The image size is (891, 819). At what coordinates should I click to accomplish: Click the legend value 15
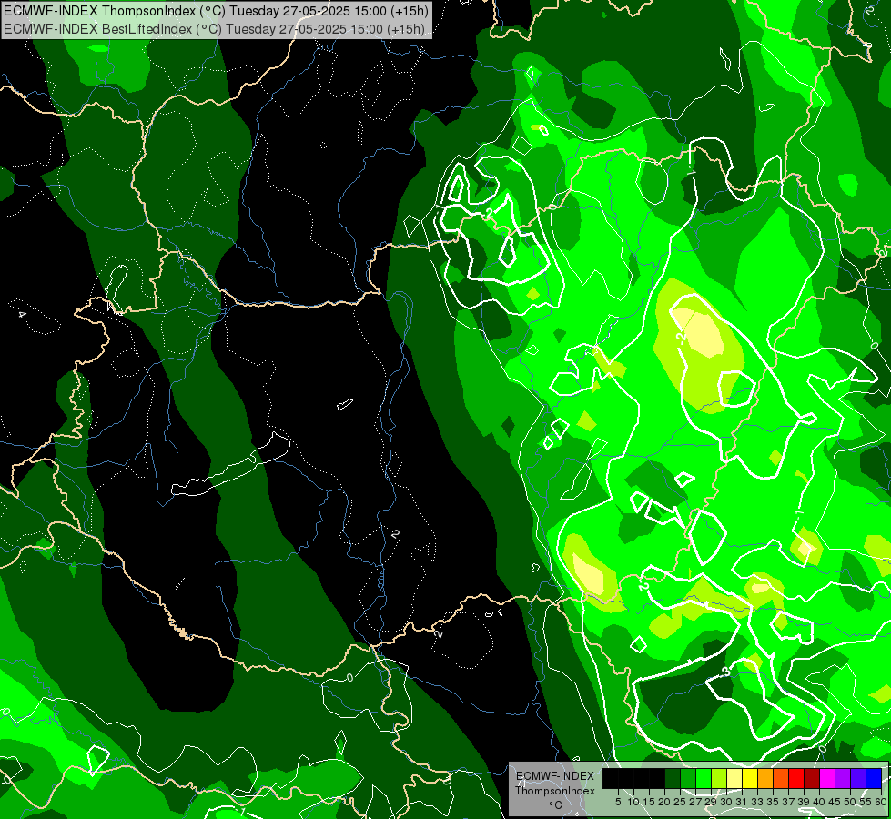click(x=649, y=802)
